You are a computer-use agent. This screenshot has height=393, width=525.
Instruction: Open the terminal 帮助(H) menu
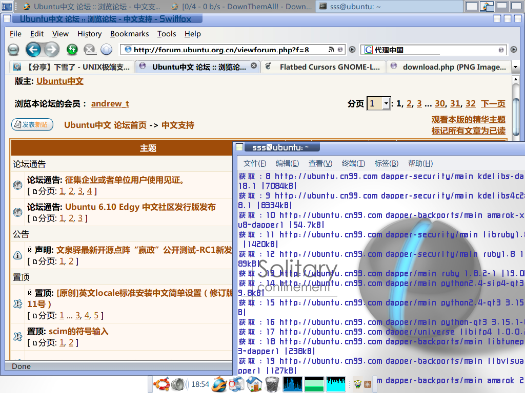(420, 163)
